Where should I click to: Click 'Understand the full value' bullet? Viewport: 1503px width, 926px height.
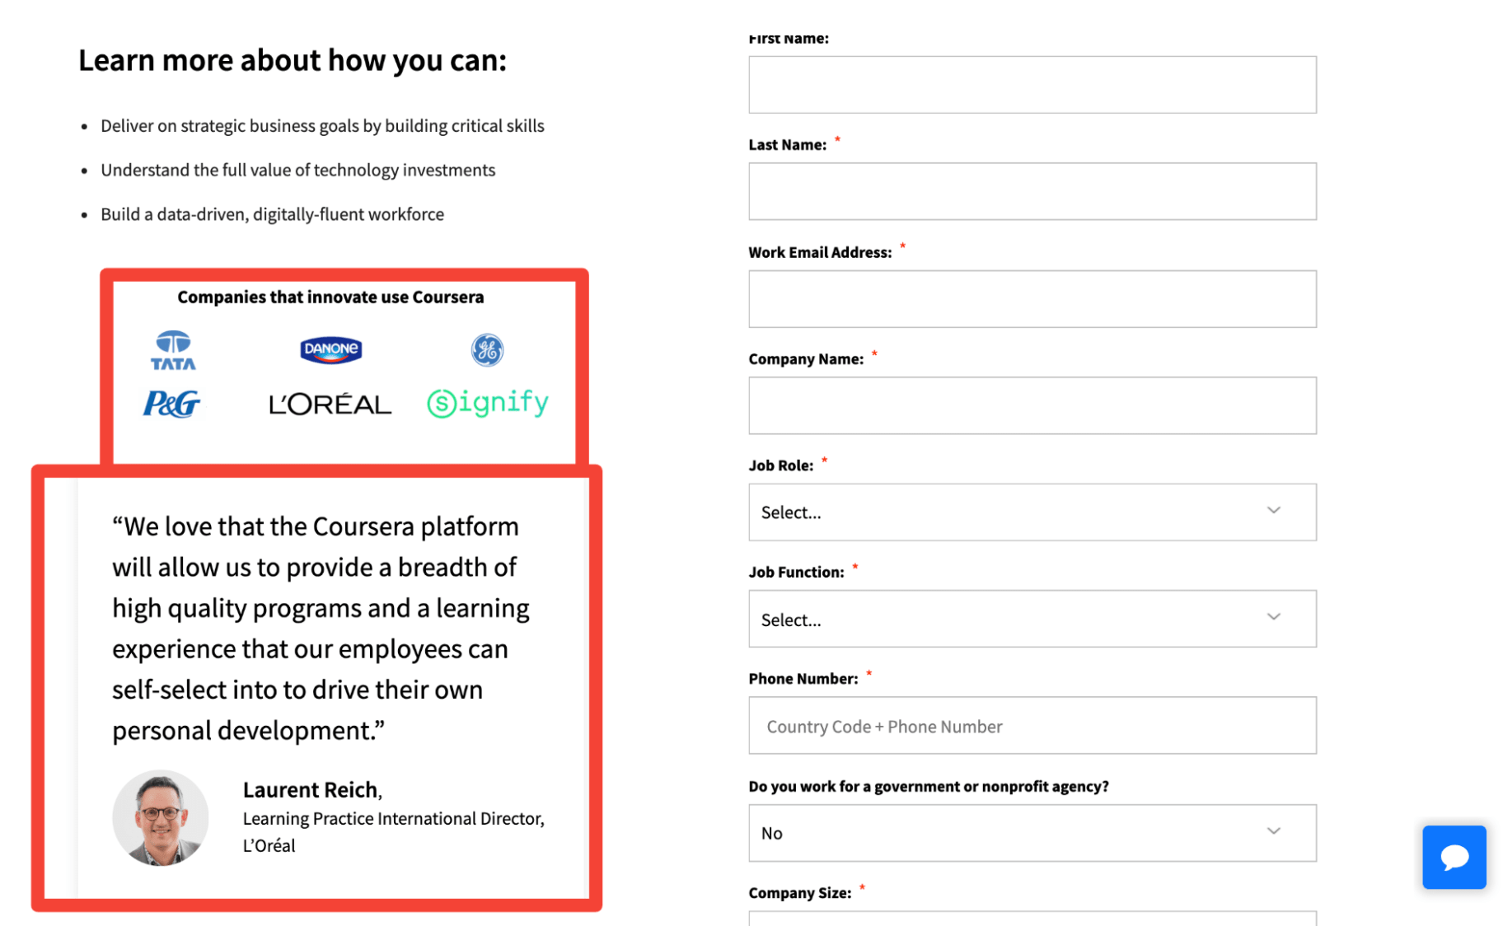(x=297, y=170)
